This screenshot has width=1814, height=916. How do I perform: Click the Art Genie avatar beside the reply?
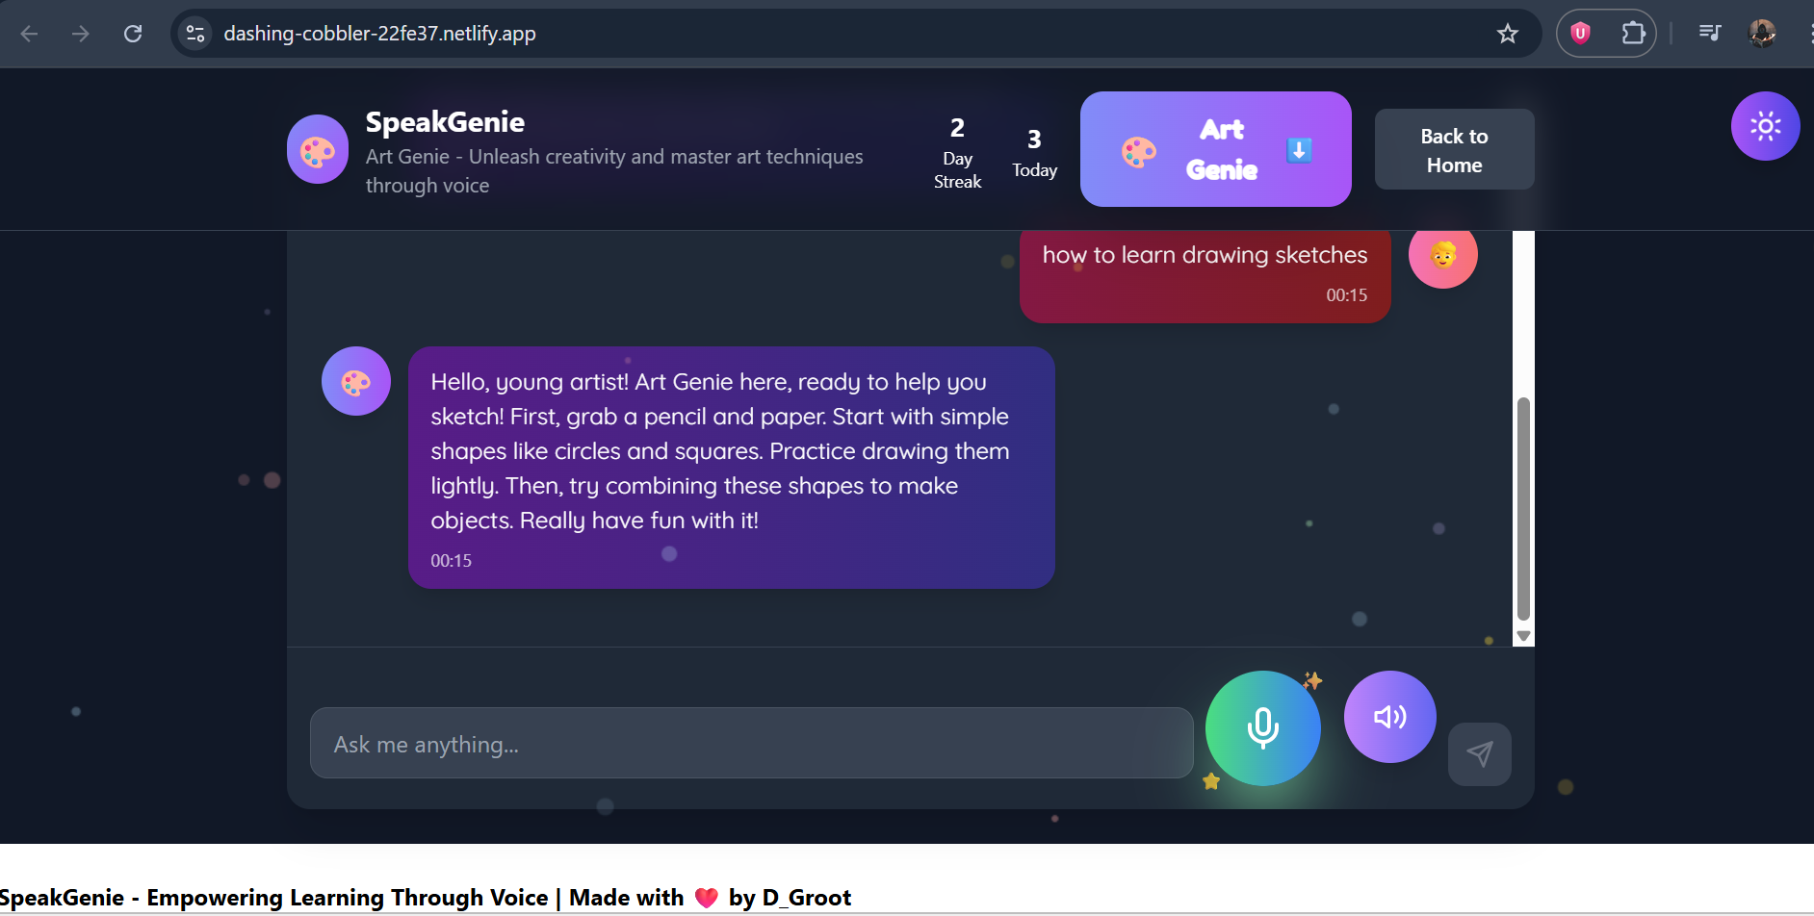356,381
